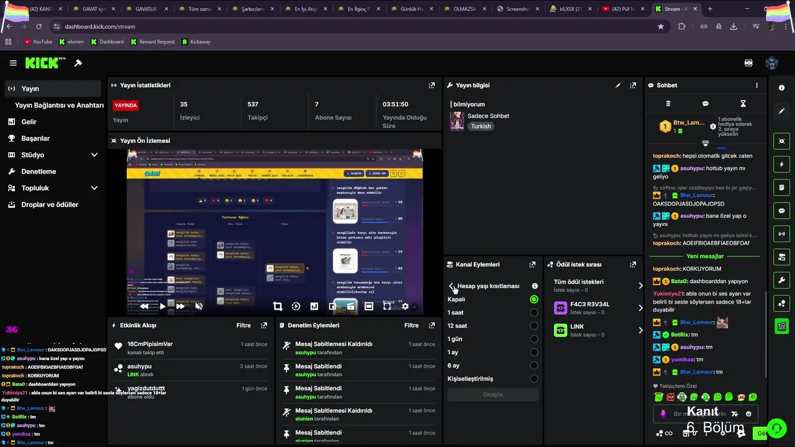Pop out the Yayın bilgisi panel

(x=633, y=85)
